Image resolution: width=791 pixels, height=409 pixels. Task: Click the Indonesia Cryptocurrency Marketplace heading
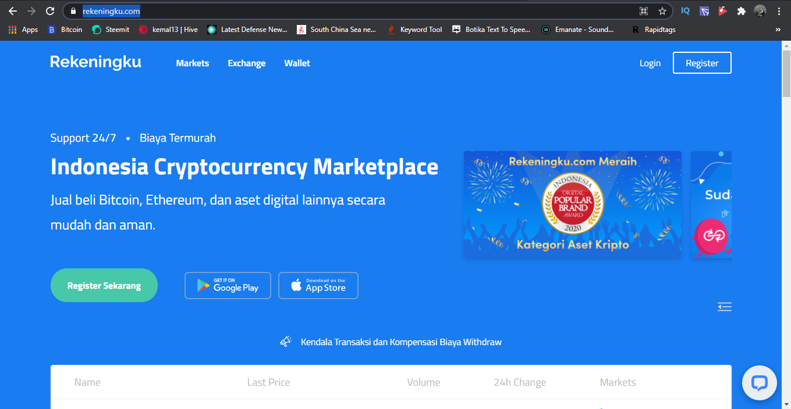point(244,167)
